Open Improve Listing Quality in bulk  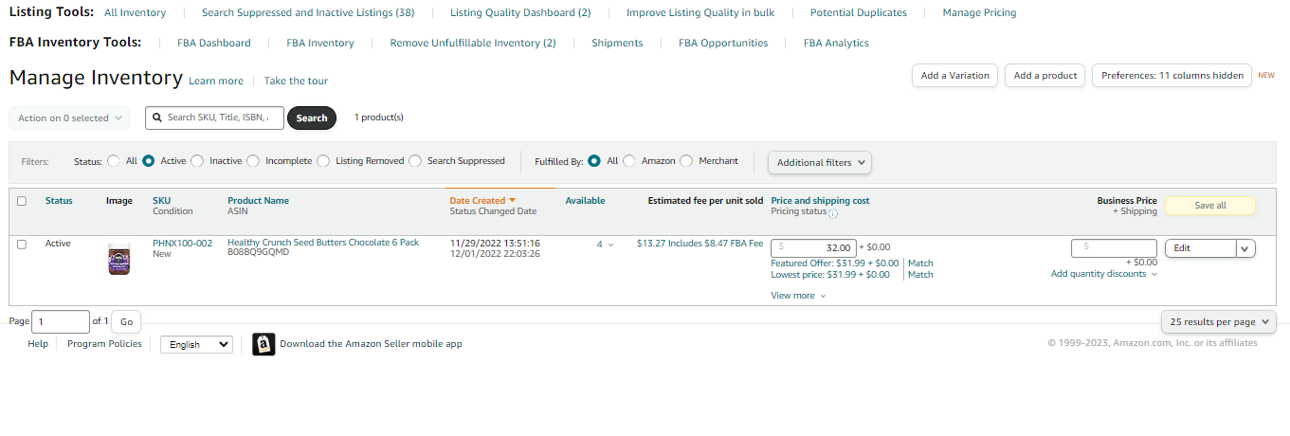coord(700,13)
